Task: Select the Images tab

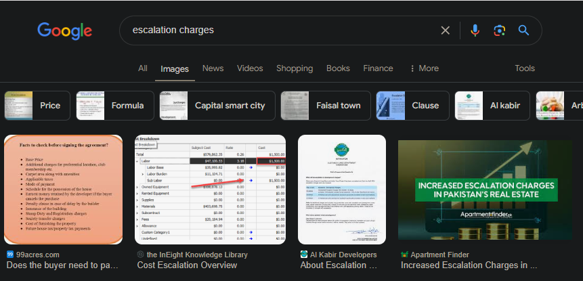Action: (x=175, y=69)
